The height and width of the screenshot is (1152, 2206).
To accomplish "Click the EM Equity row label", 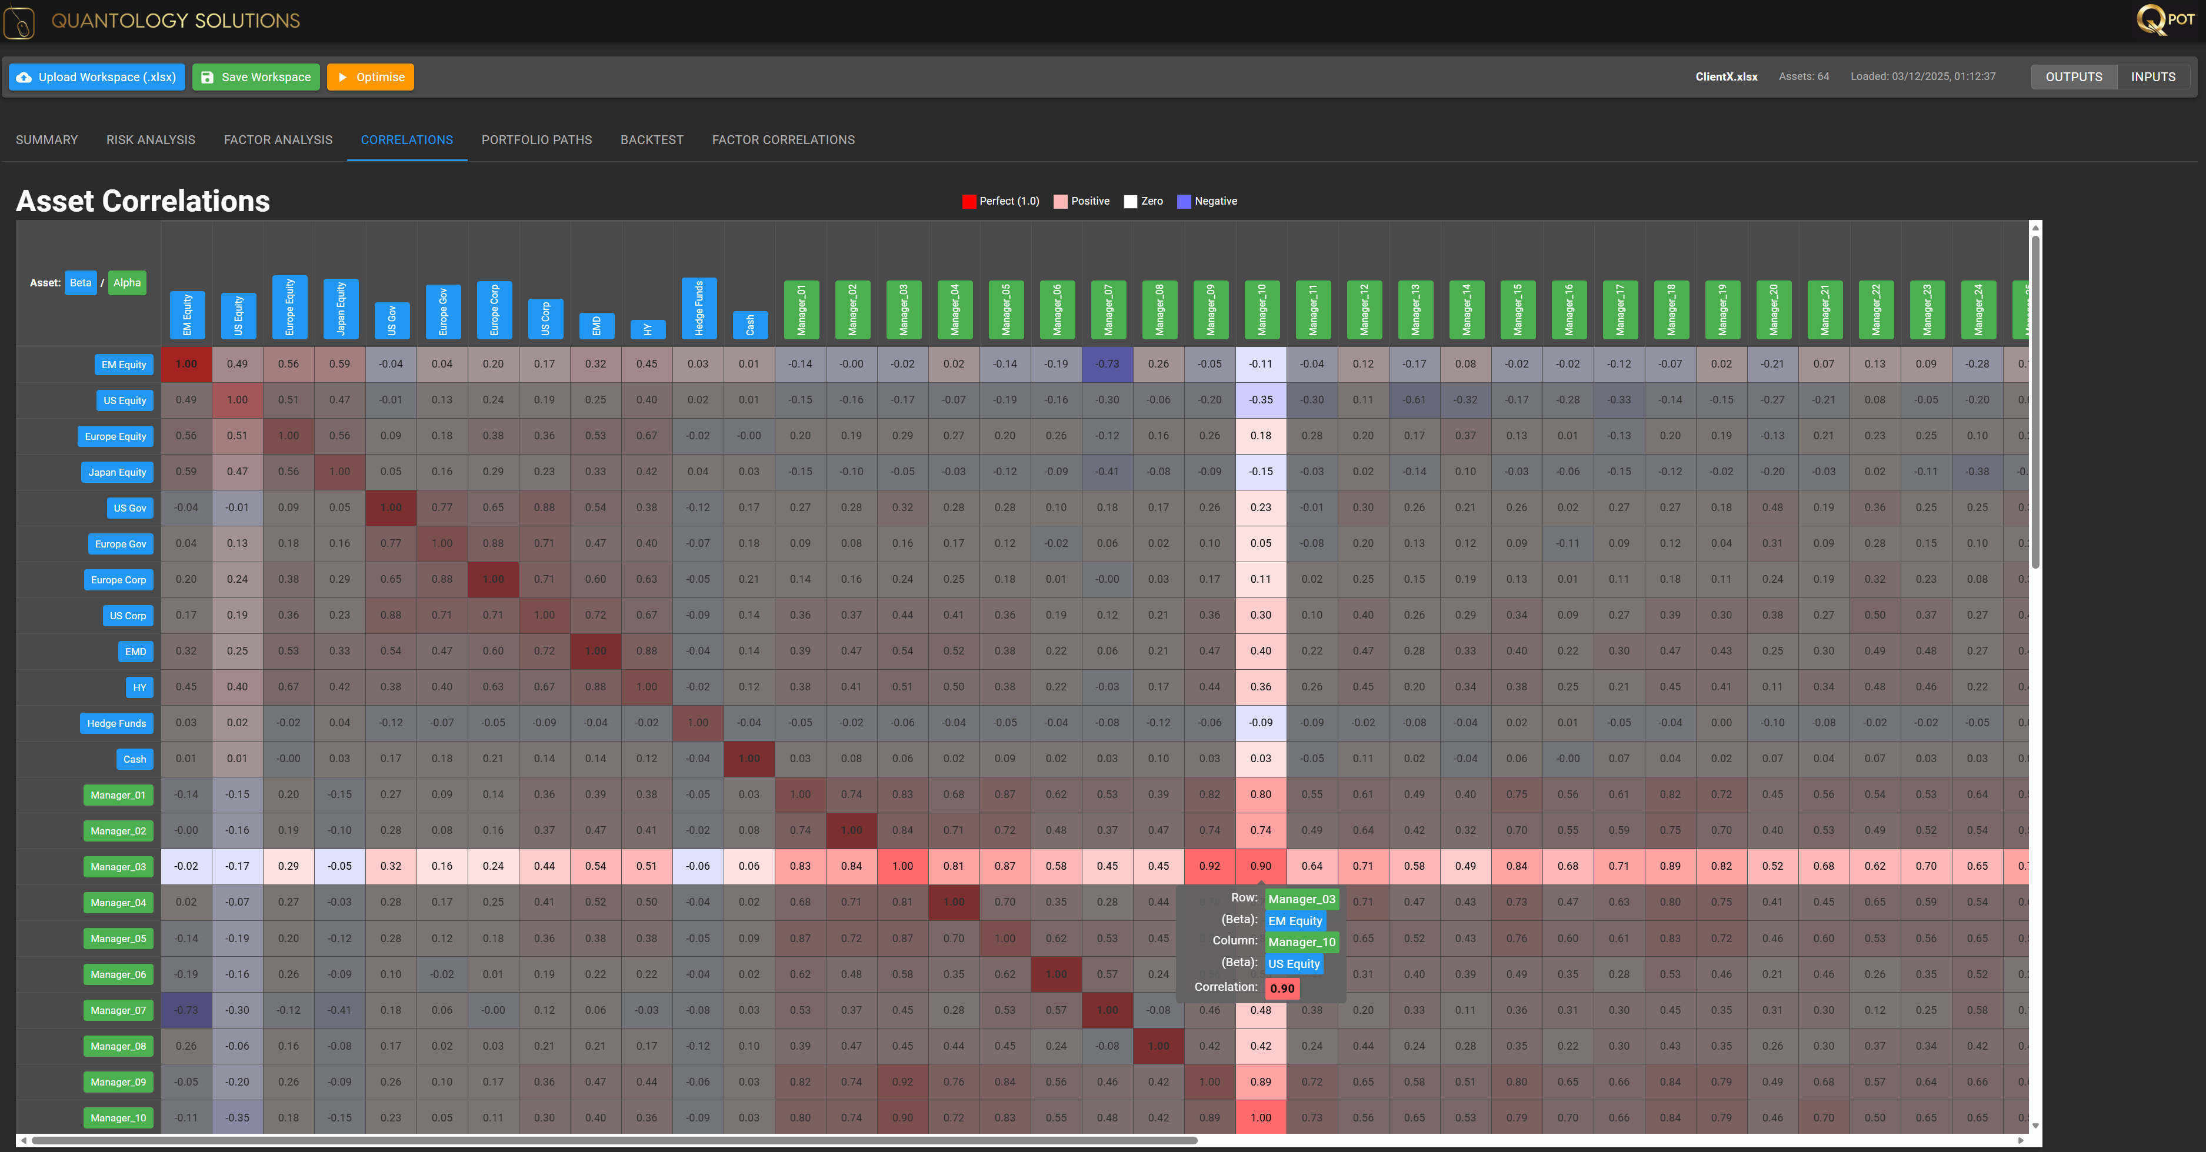I will pos(124,364).
